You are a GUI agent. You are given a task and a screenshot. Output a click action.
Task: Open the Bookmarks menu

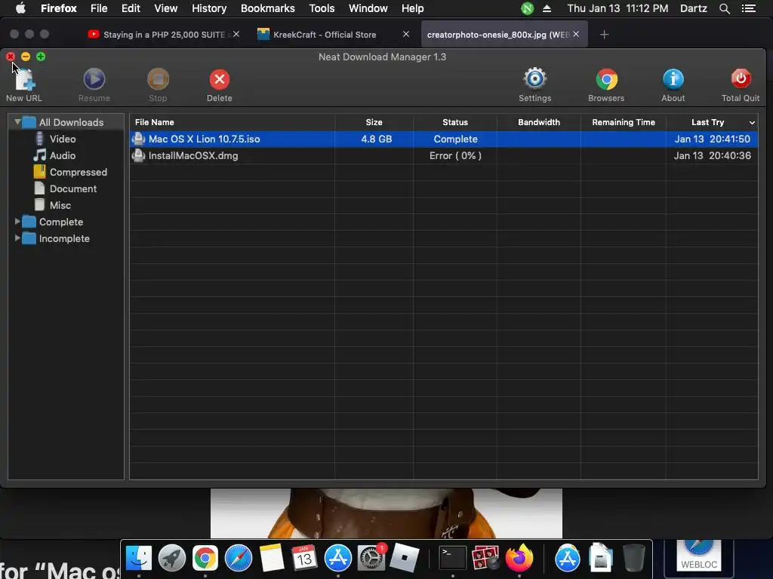(268, 8)
